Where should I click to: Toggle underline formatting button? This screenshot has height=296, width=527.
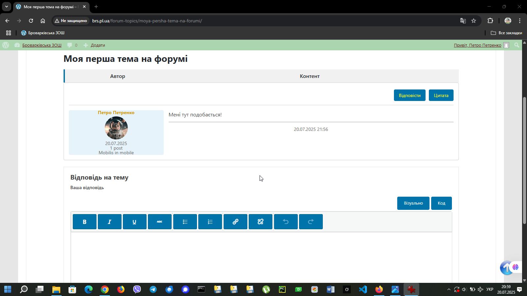point(134,222)
